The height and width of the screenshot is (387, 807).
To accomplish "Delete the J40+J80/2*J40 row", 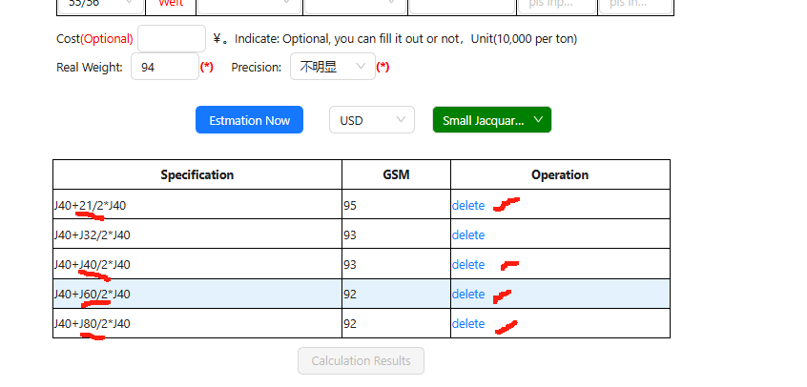I will click(x=467, y=323).
